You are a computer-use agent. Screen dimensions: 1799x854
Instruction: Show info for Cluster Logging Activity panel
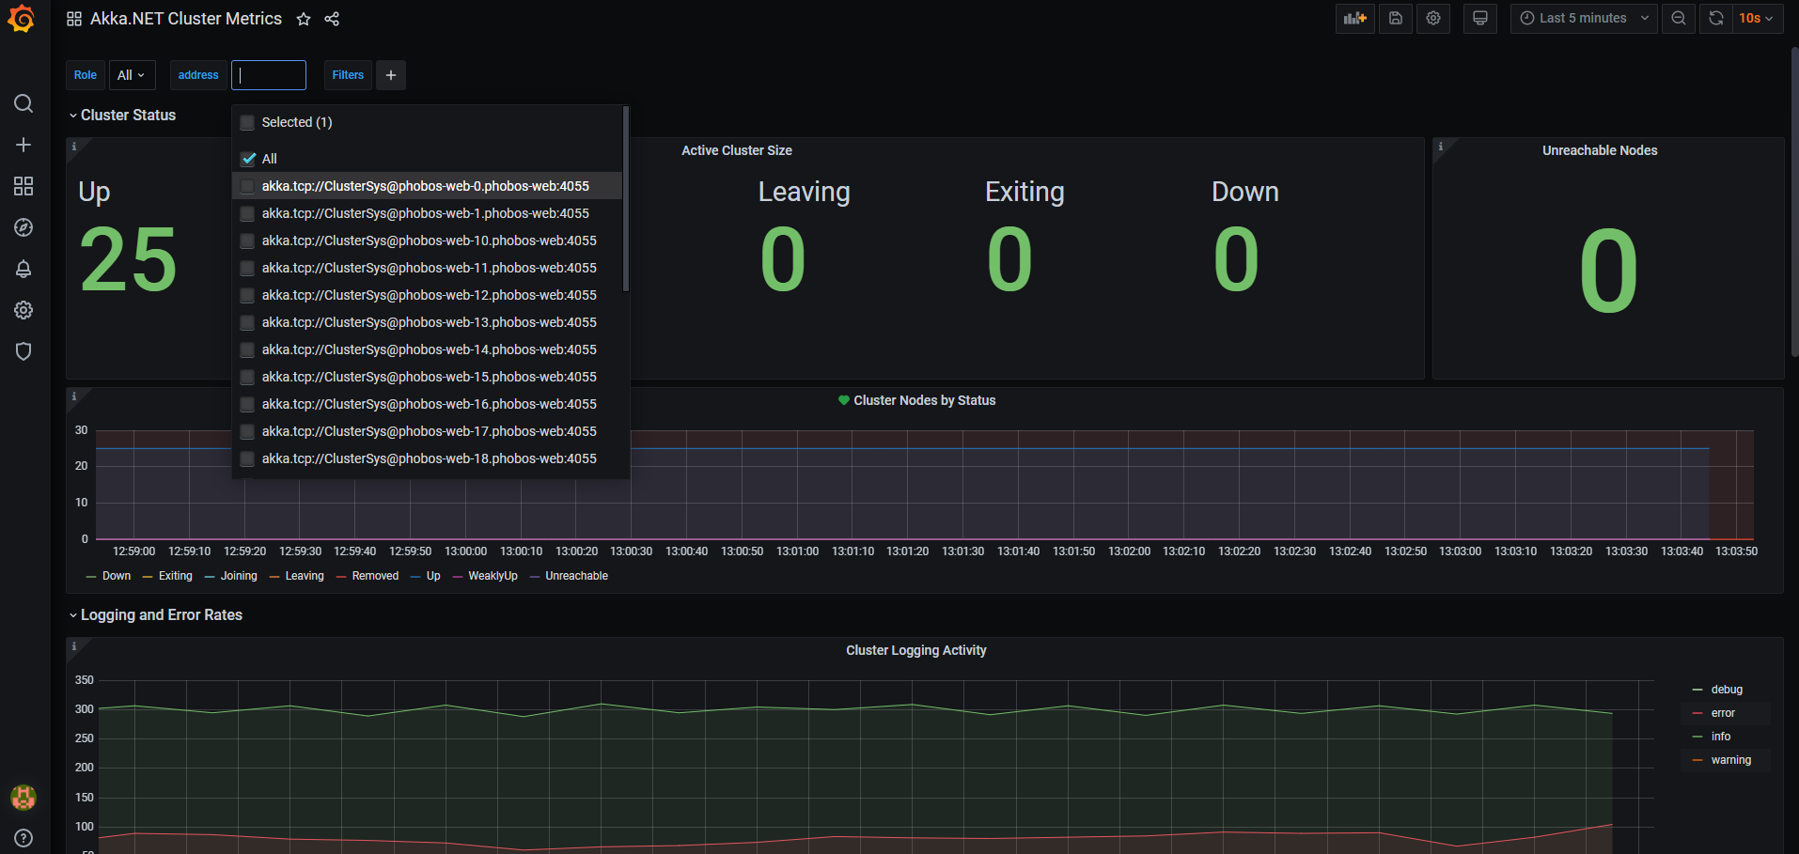[73, 645]
